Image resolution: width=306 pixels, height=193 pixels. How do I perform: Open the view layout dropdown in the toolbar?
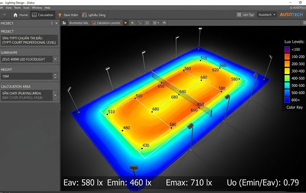pos(156,23)
